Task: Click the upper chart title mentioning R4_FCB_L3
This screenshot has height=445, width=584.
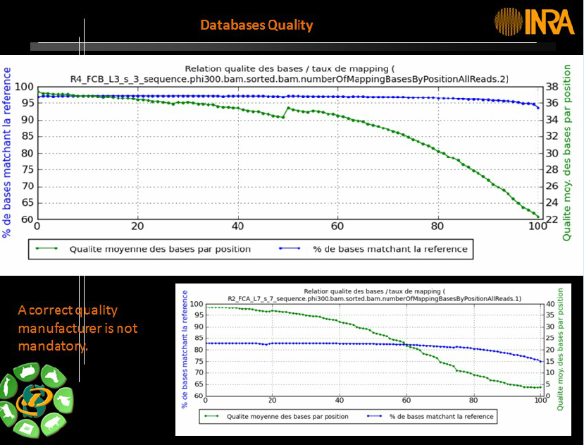Action: 289,74
